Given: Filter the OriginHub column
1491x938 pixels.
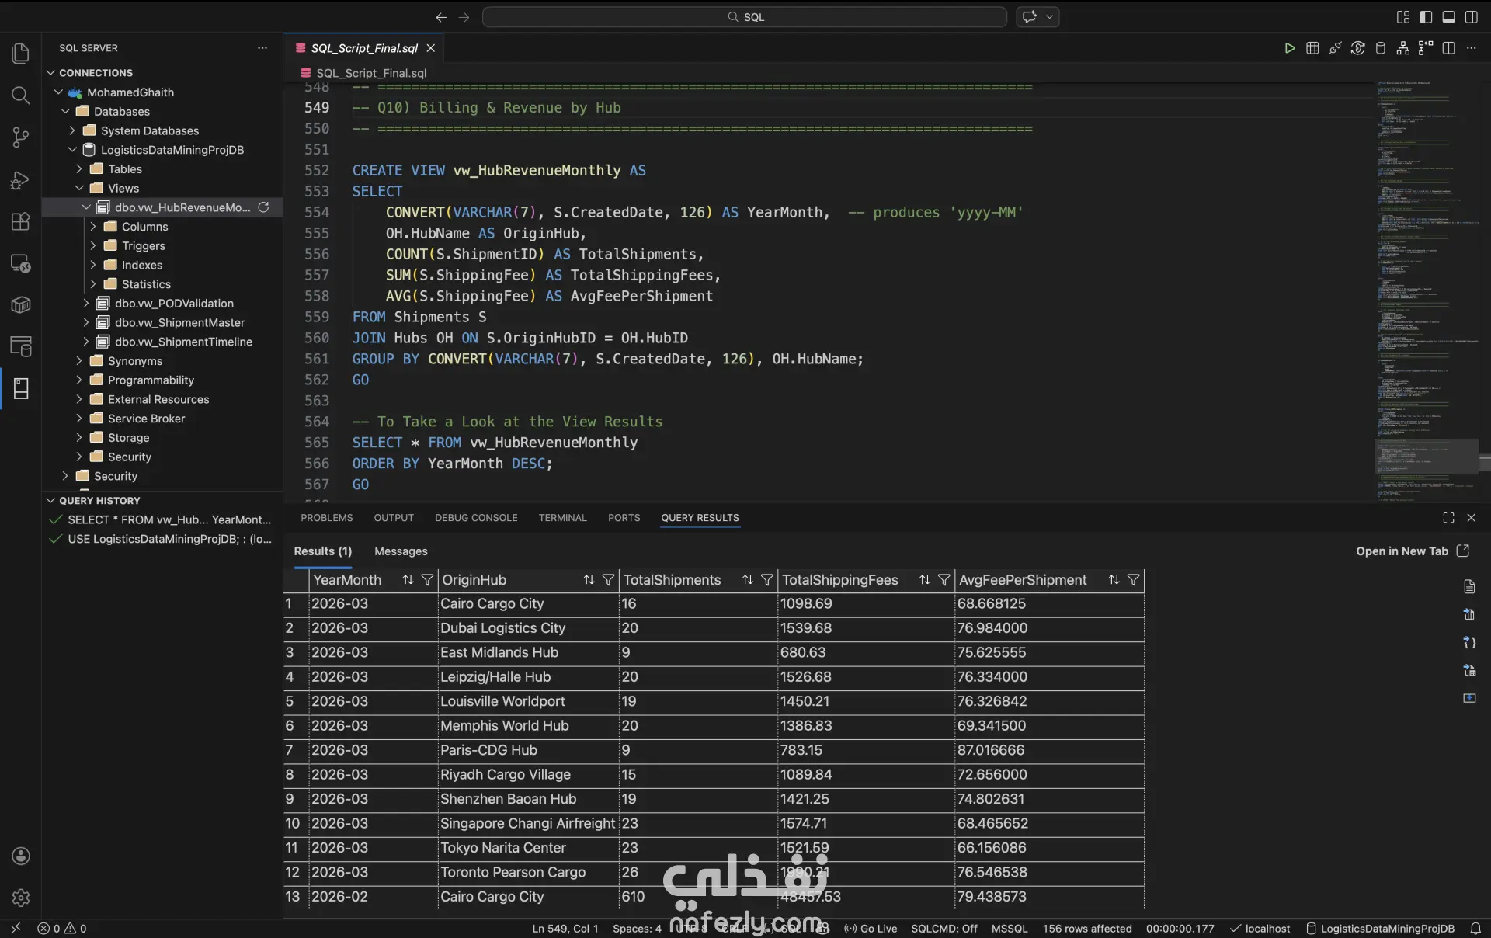Looking at the screenshot, I should tap(608, 580).
